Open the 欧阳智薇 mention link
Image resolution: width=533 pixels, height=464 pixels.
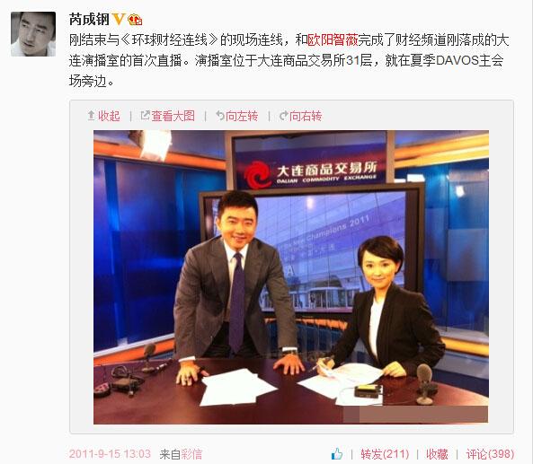pos(333,40)
